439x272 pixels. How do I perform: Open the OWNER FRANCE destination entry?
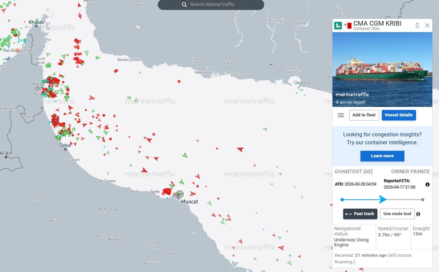tap(410, 172)
